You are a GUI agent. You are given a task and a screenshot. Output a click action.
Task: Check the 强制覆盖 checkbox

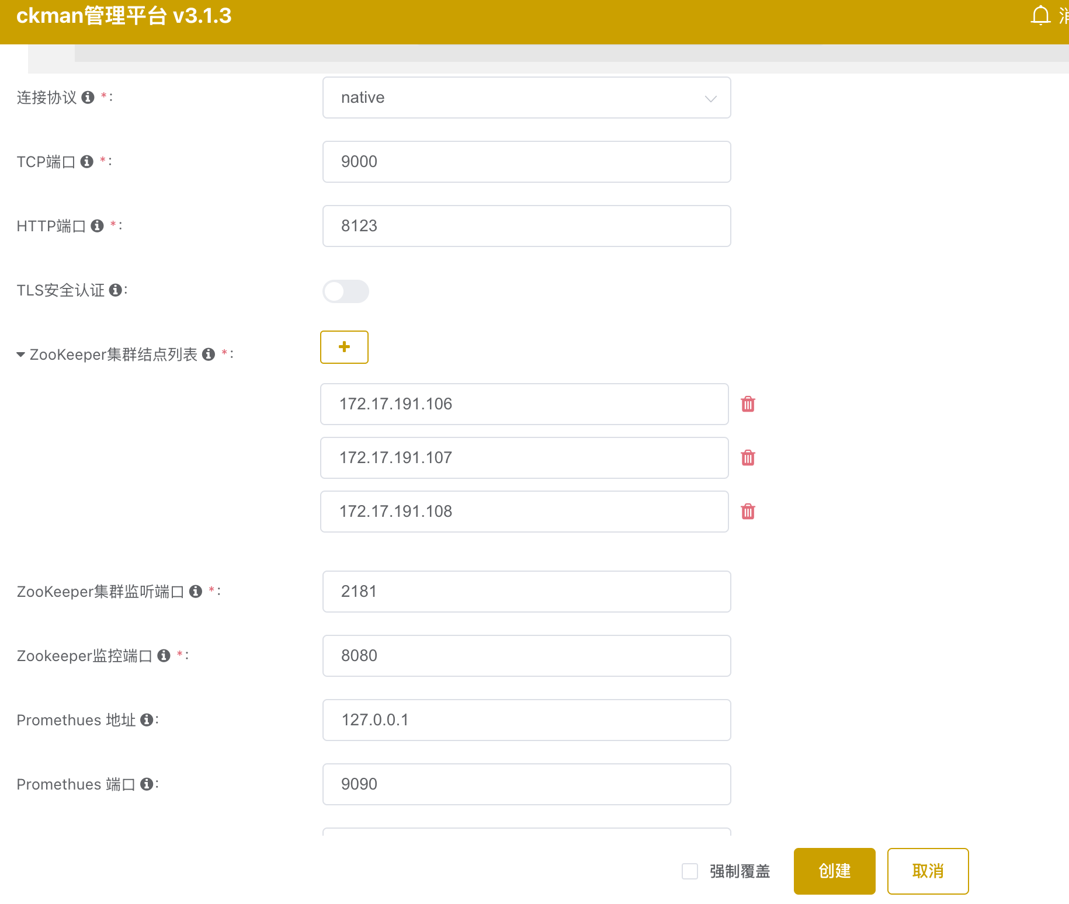690,871
